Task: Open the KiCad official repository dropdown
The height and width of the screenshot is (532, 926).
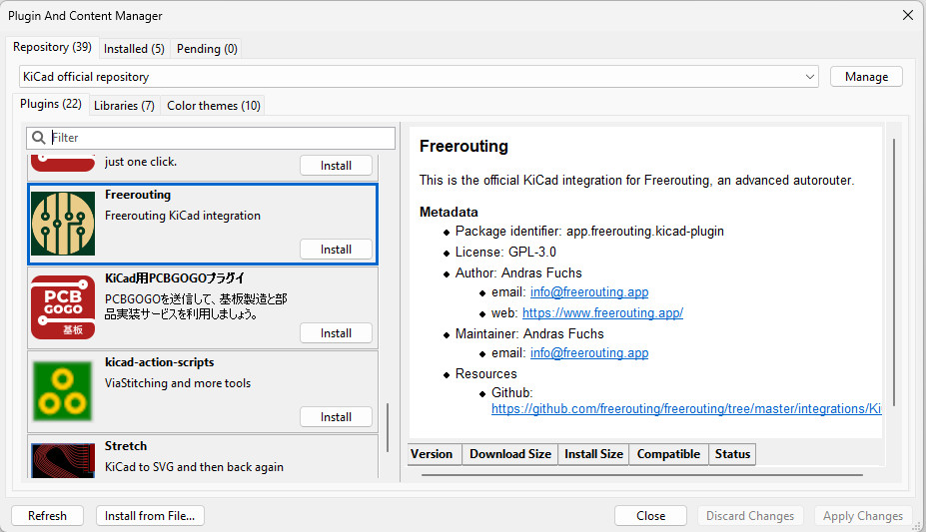Action: (x=419, y=77)
